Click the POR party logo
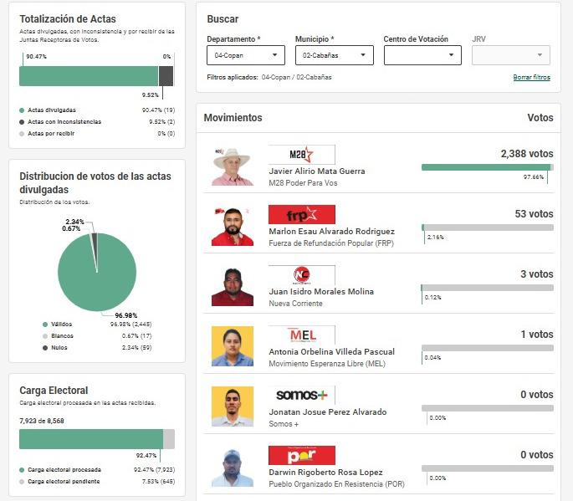This screenshot has width=573, height=501. (x=301, y=456)
